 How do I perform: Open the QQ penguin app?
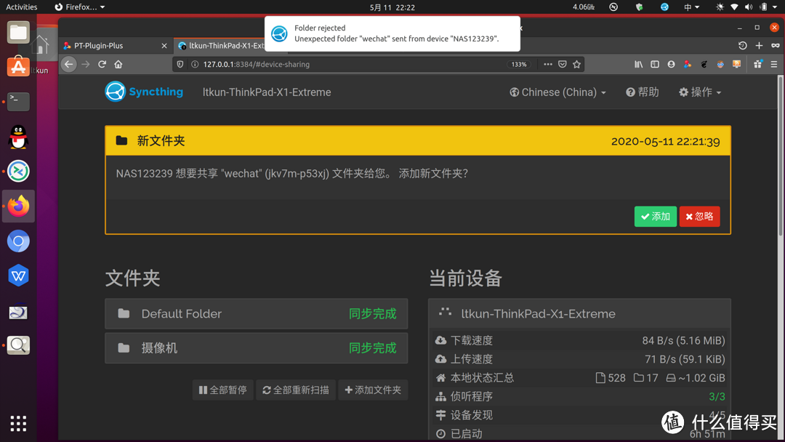(18, 137)
